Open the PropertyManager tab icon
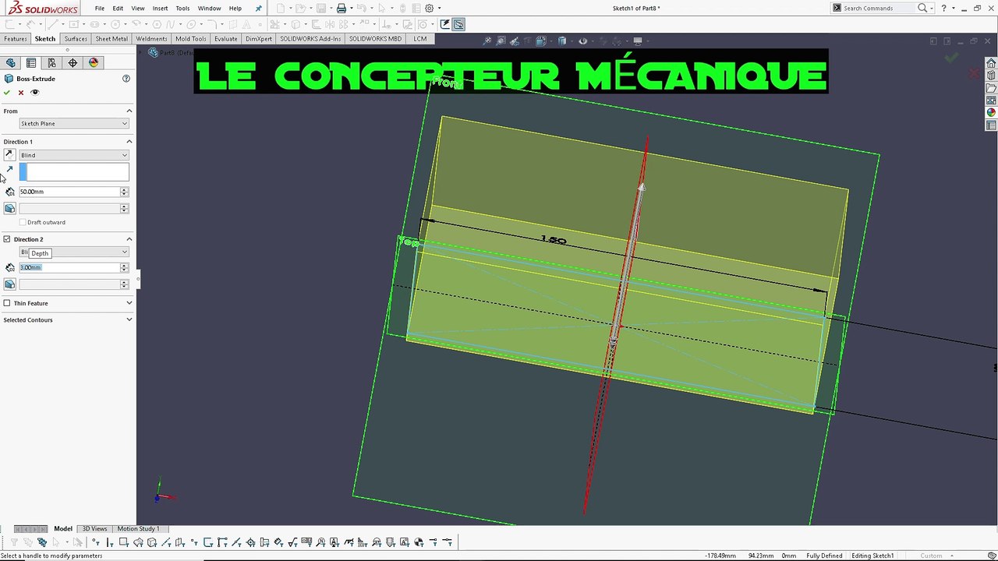Screen dimensions: 998x561 pos(31,62)
